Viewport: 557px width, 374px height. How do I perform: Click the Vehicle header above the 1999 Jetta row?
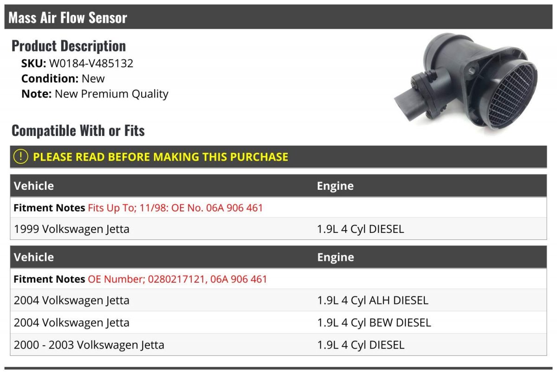click(x=34, y=186)
